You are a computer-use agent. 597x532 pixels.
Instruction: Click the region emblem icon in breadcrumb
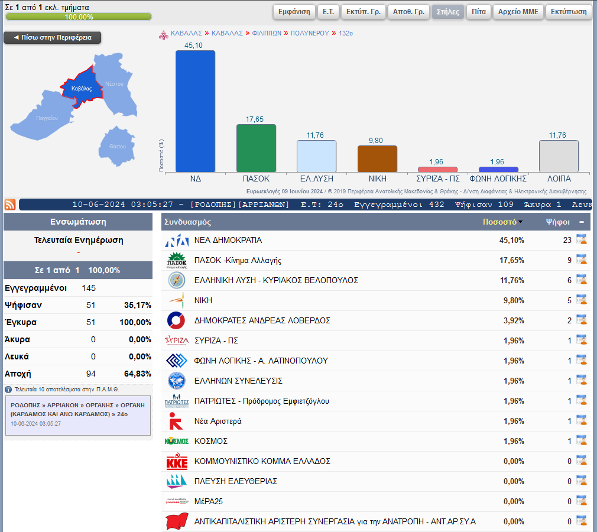click(164, 34)
